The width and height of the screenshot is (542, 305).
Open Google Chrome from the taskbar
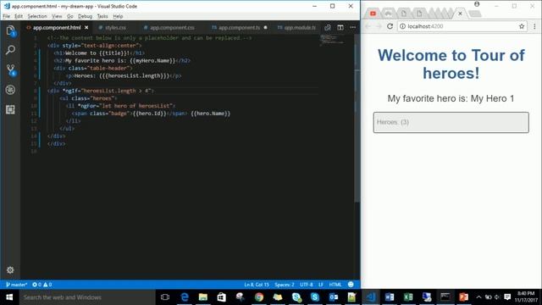click(x=259, y=297)
